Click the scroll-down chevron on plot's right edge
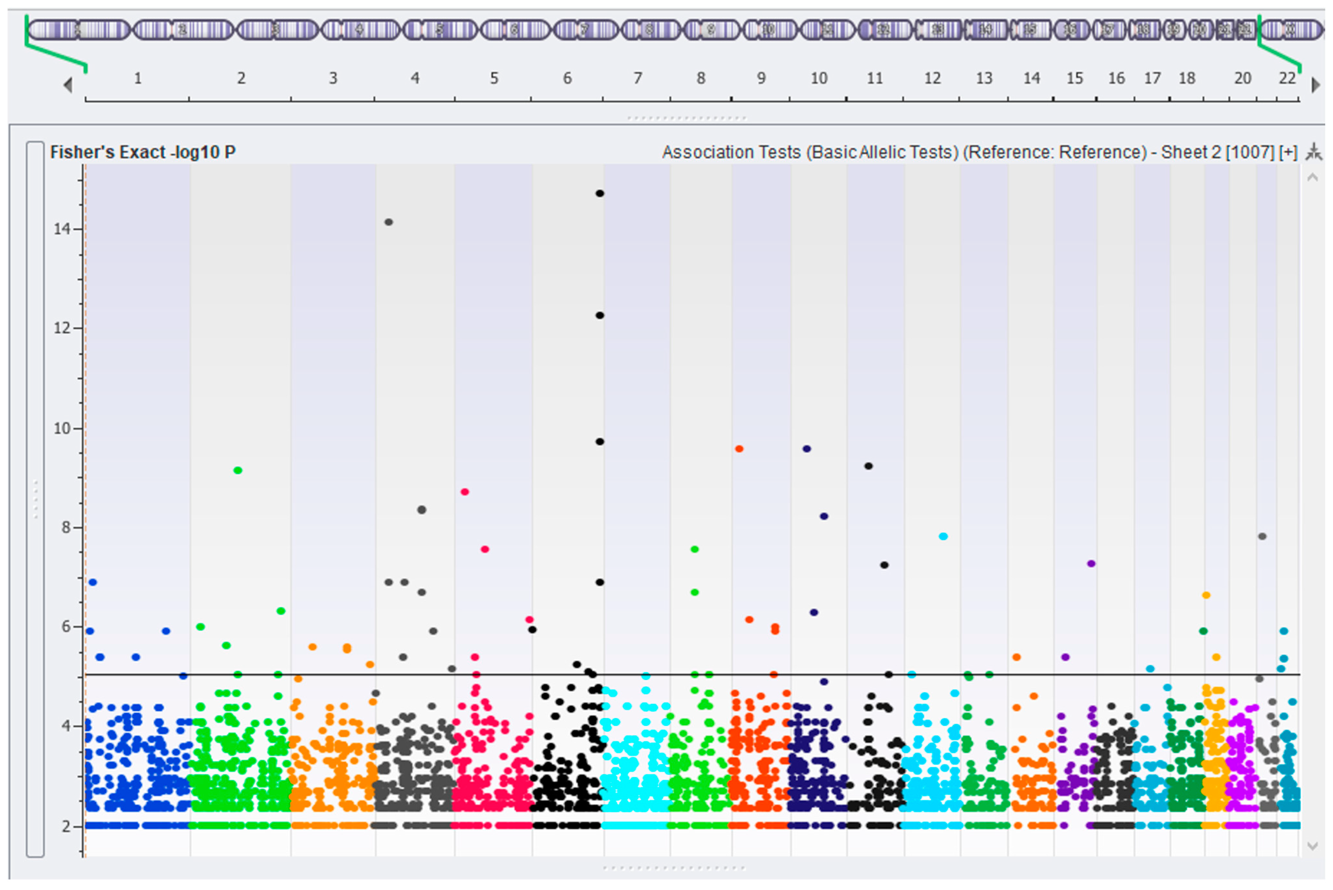This screenshot has width=1333, height=890. point(1313,846)
